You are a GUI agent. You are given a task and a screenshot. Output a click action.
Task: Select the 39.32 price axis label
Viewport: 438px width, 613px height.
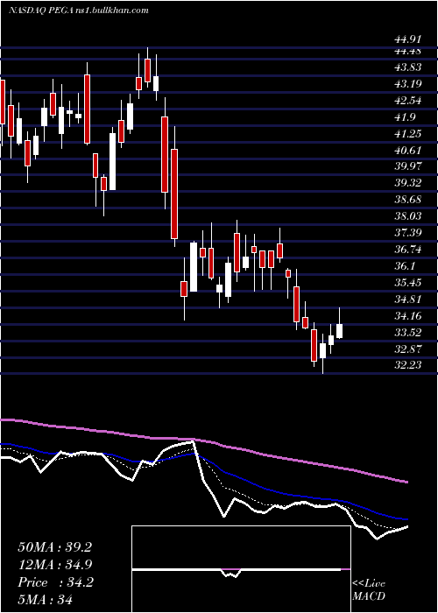[407, 182]
